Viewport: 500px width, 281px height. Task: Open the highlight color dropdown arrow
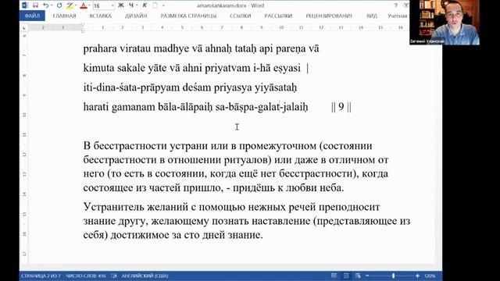76,5
